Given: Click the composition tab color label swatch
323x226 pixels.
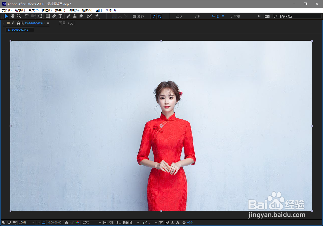Looking at the screenshot, I should [8, 23].
